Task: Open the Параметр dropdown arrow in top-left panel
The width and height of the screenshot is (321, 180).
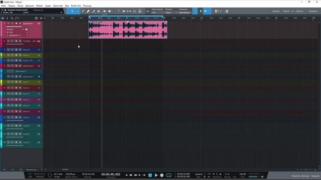Action: coord(61,12)
